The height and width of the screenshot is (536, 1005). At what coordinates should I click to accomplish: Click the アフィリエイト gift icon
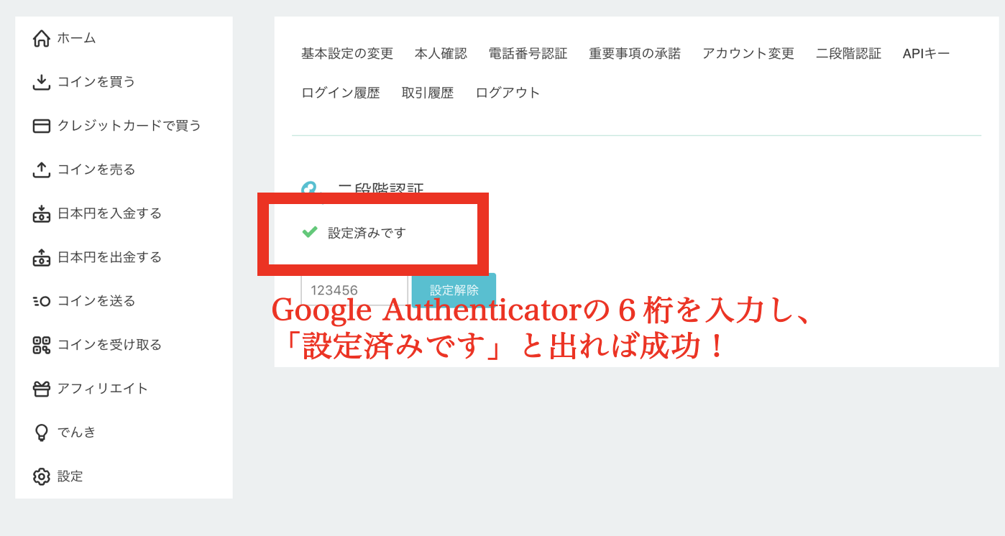pyautogui.click(x=42, y=389)
